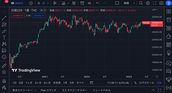Open the candlestick chart type menu
Screen dimensions: 172x93
(55, 3)
